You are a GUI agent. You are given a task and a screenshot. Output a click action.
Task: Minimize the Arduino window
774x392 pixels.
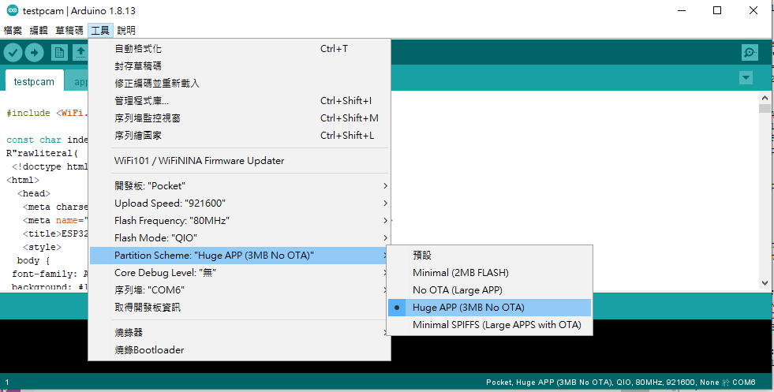pyautogui.click(x=682, y=10)
